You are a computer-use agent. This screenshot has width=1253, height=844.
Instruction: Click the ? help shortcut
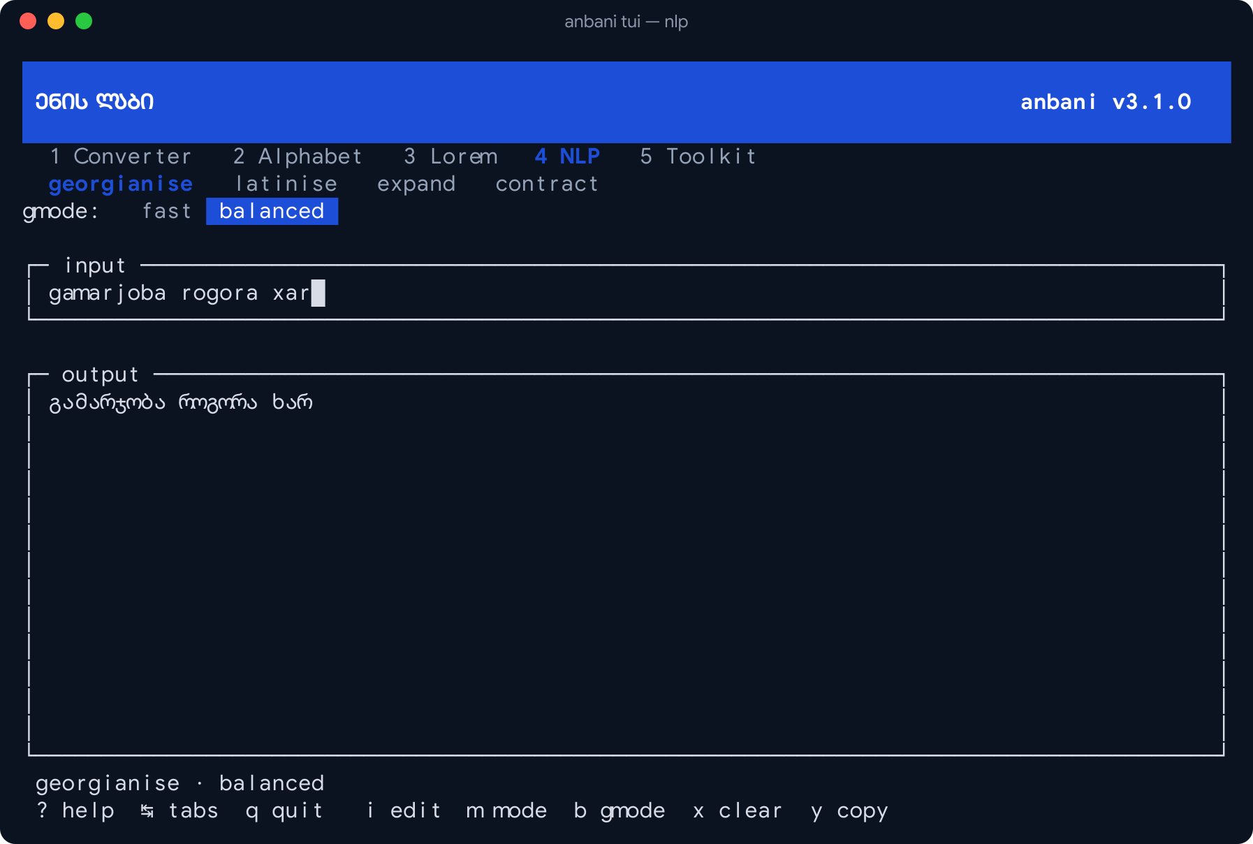tap(75, 810)
